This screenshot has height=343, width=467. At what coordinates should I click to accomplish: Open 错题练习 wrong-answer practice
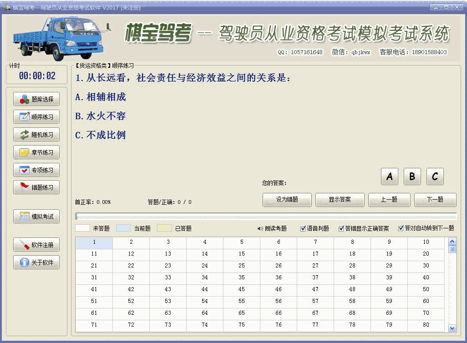click(36, 188)
